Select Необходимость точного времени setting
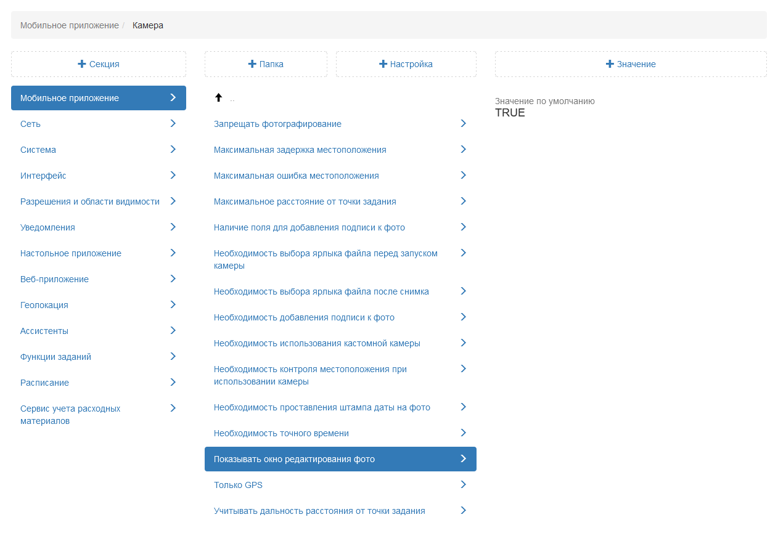 coord(340,433)
